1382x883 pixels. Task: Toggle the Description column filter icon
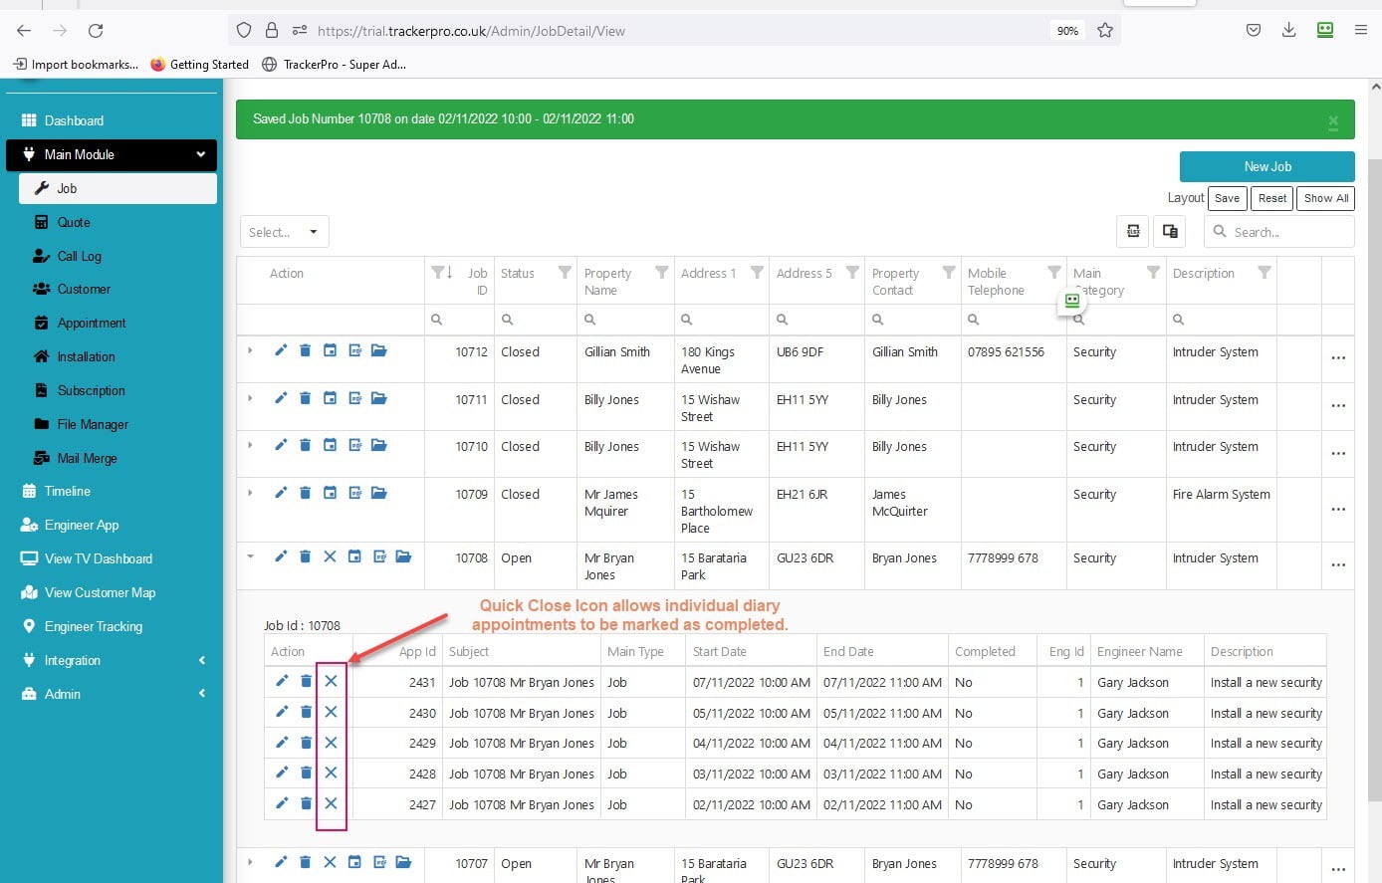coord(1264,273)
